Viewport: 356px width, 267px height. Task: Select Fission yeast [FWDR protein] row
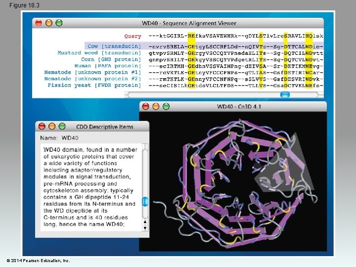[x=185, y=86]
